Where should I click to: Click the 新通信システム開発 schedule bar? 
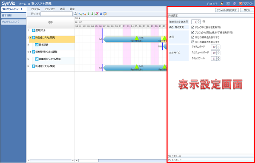135,68
